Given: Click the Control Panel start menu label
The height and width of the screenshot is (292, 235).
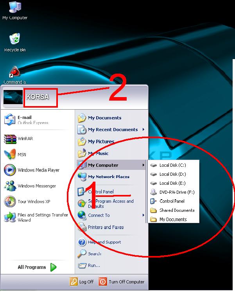Looking at the screenshot, I should pos(101,192).
